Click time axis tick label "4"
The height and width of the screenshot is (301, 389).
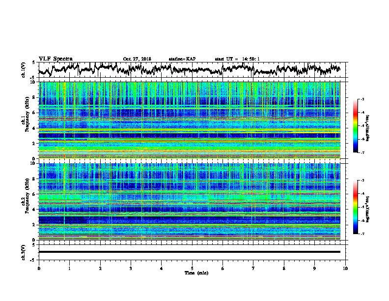point(162,269)
